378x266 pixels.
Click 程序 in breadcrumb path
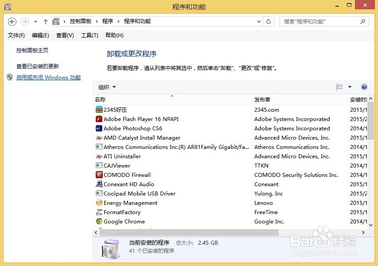(108, 21)
